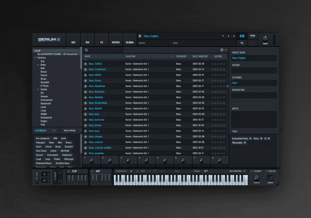This screenshot has width=311, height=218.
Task: Adjust the PORTA knob
Action: point(256,178)
